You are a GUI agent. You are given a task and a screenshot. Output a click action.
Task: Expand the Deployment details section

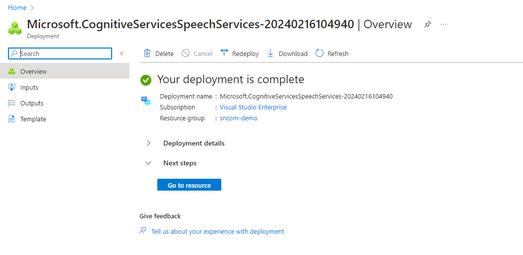[x=148, y=143]
